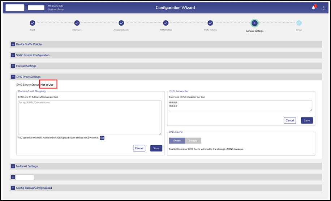Click the Access Networks step circle

pos(121,23)
